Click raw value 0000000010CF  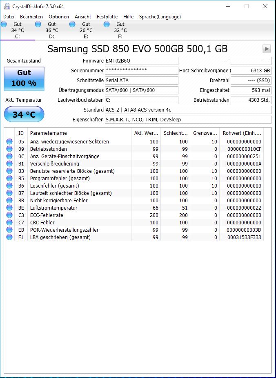pos(244,149)
